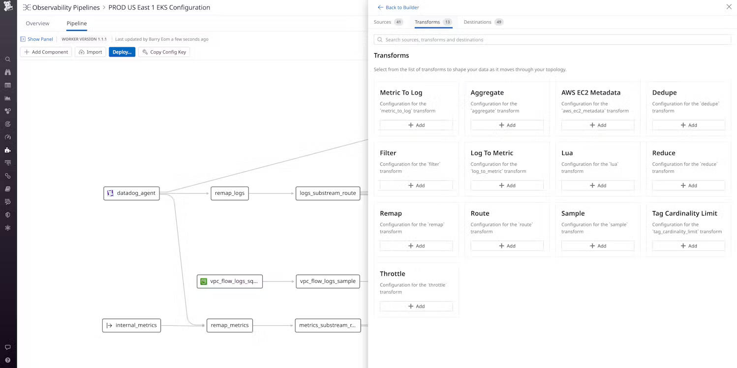Click magnifier icon in transforms search bar
The height and width of the screenshot is (368, 737).
[x=380, y=40]
